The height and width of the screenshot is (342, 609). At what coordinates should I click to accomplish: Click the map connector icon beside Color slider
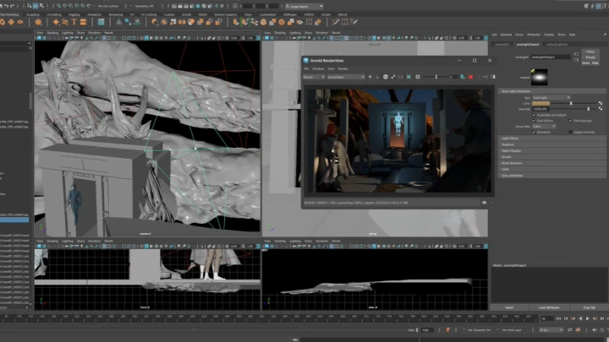[601, 104]
